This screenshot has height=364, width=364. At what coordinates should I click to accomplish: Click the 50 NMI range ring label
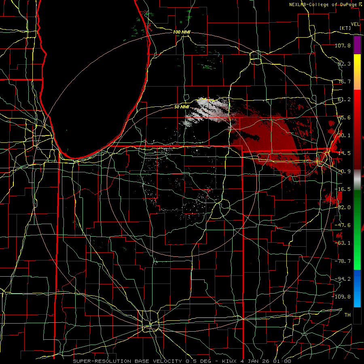tap(182, 107)
